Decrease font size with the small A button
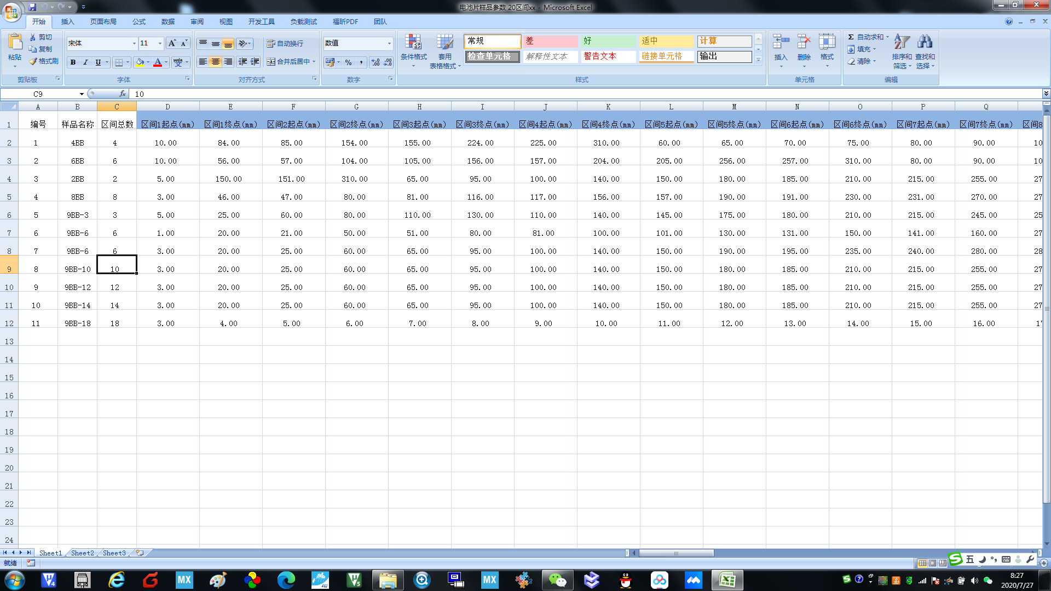1051x591 pixels. (x=184, y=43)
